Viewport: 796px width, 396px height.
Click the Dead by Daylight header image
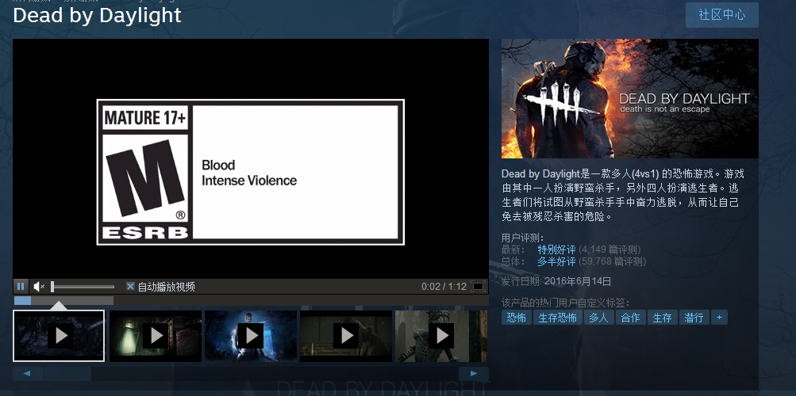pyautogui.click(x=630, y=99)
